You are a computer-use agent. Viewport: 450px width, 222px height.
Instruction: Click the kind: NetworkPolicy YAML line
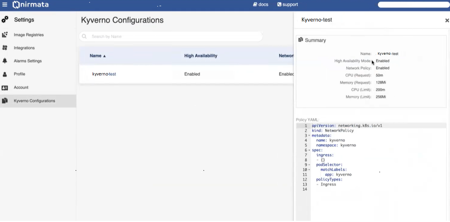(333, 131)
